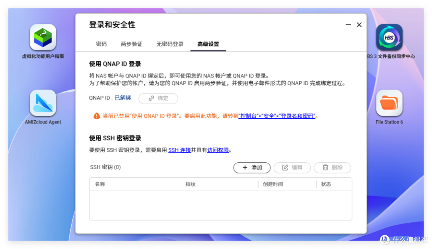The height and width of the screenshot is (249, 432).
Task: Add a new SSH key with 添加
Action: pos(252,167)
